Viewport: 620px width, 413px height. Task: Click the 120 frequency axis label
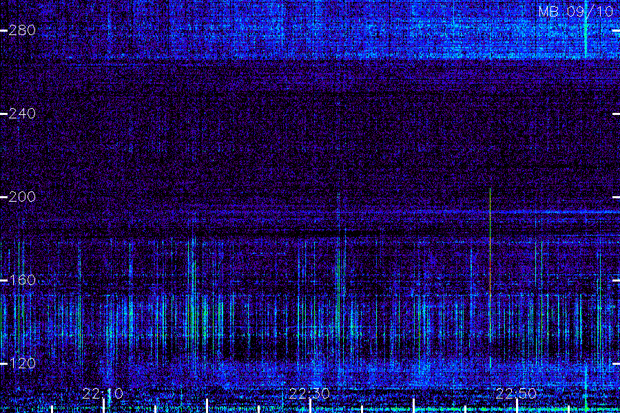pyautogui.click(x=22, y=363)
